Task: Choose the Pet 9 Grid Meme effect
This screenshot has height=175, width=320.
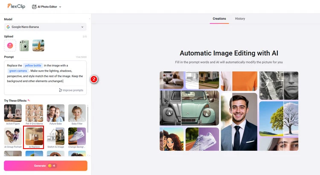Action: (34, 114)
